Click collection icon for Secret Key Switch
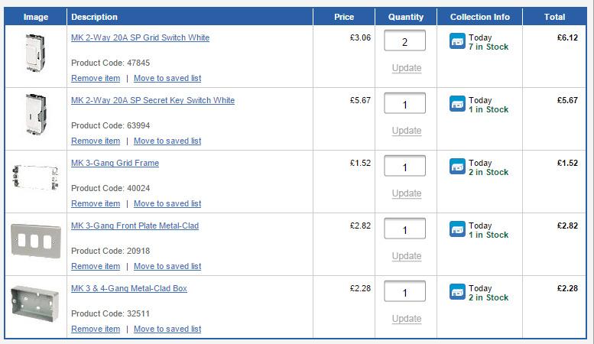The image size is (594, 344). point(457,104)
